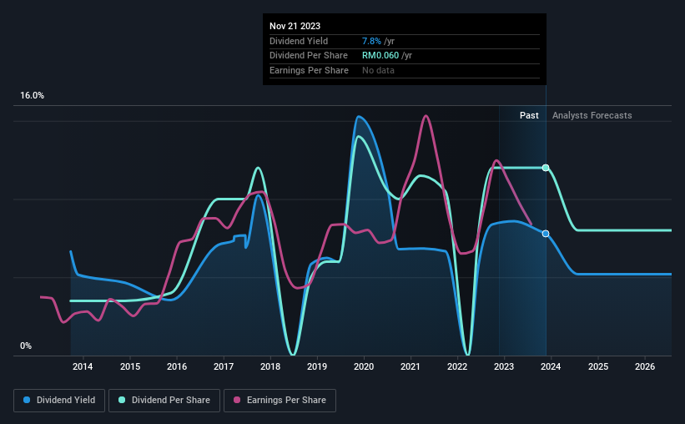Click the 7.8% dividend yield value in tooltip
This screenshot has width=685, height=424.
coord(371,41)
